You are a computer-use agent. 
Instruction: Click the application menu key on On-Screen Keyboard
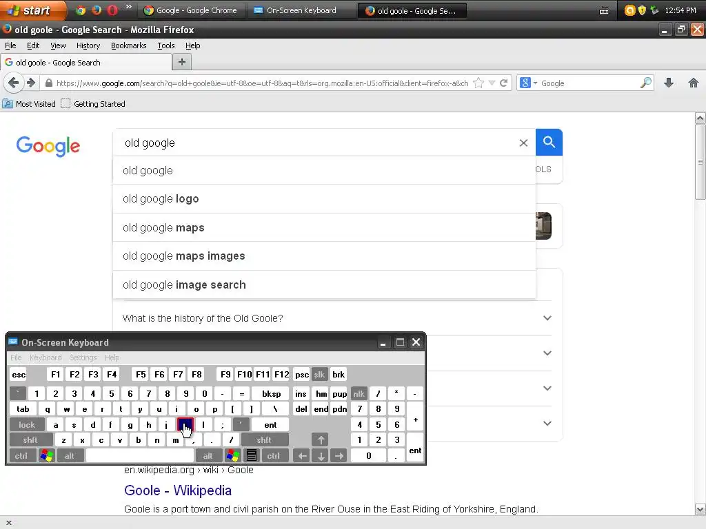[x=252, y=456]
